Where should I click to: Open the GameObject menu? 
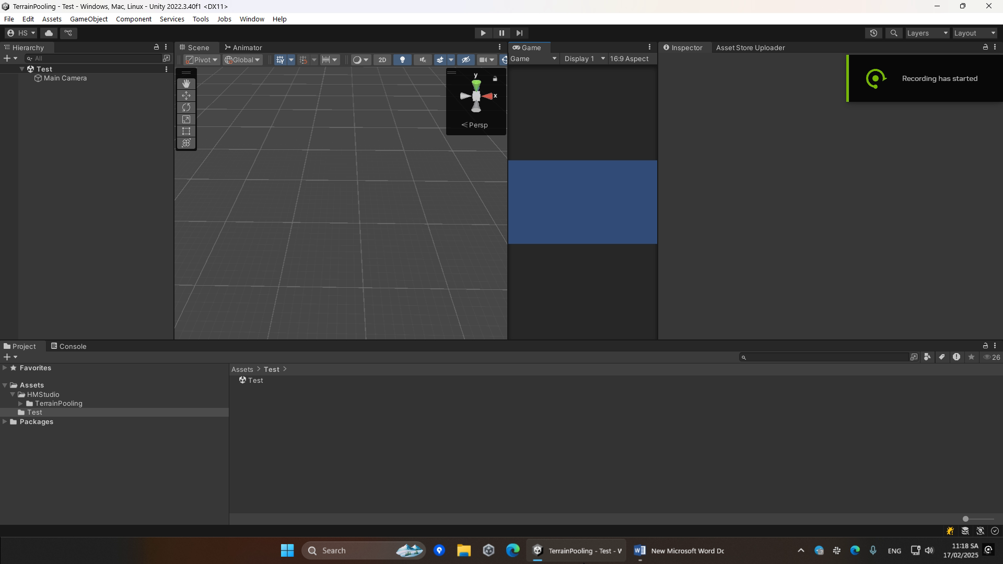click(x=89, y=19)
